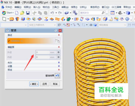135x106 pixels.
Task: Open the undo history dropdown arrow
Action: tap(56, 13)
